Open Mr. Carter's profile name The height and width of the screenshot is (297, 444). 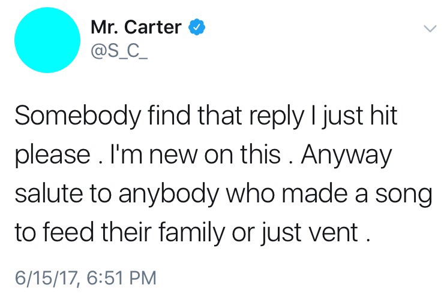point(136,27)
